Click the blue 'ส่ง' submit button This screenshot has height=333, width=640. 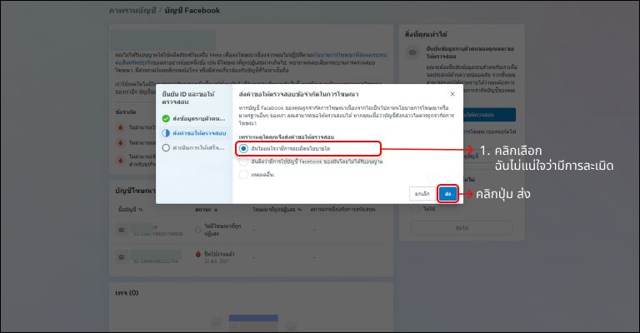coord(447,194)
